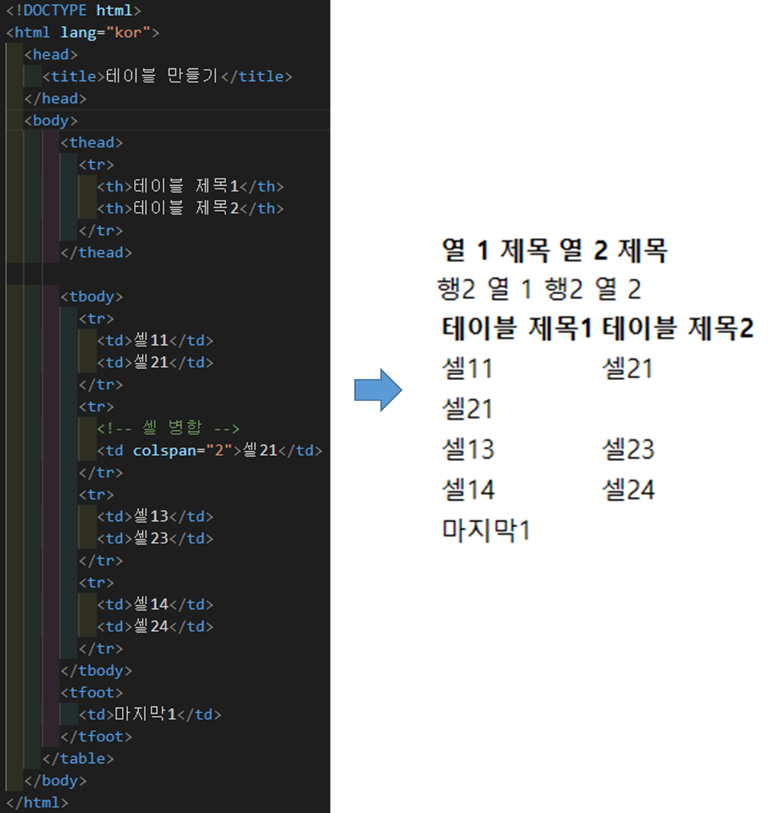Viewport: 782px width, 813px height.
Task: Click rendered bold heading 열 2 제목
Action: click(x=614, y=250)
